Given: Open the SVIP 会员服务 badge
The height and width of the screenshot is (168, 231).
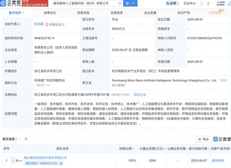Looking at the screenshot, I should [220, 3].
